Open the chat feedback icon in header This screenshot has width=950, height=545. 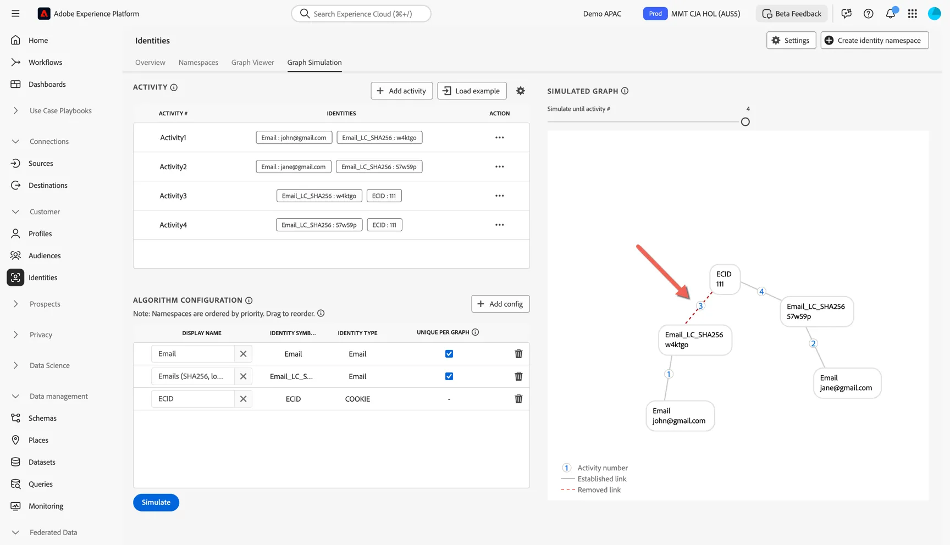click(846, 14)
